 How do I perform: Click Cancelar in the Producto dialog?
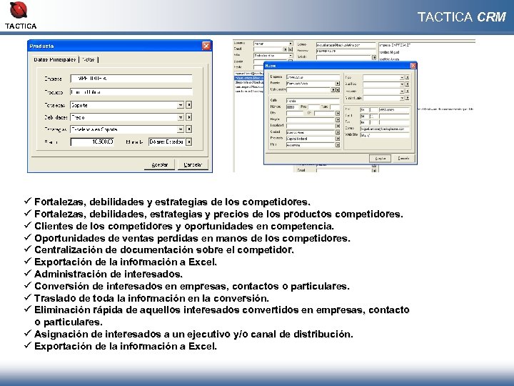[x=193, y=165]
